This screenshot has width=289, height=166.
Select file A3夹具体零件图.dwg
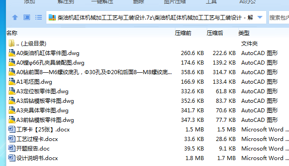pyautogui.click(x=42, y=111)
